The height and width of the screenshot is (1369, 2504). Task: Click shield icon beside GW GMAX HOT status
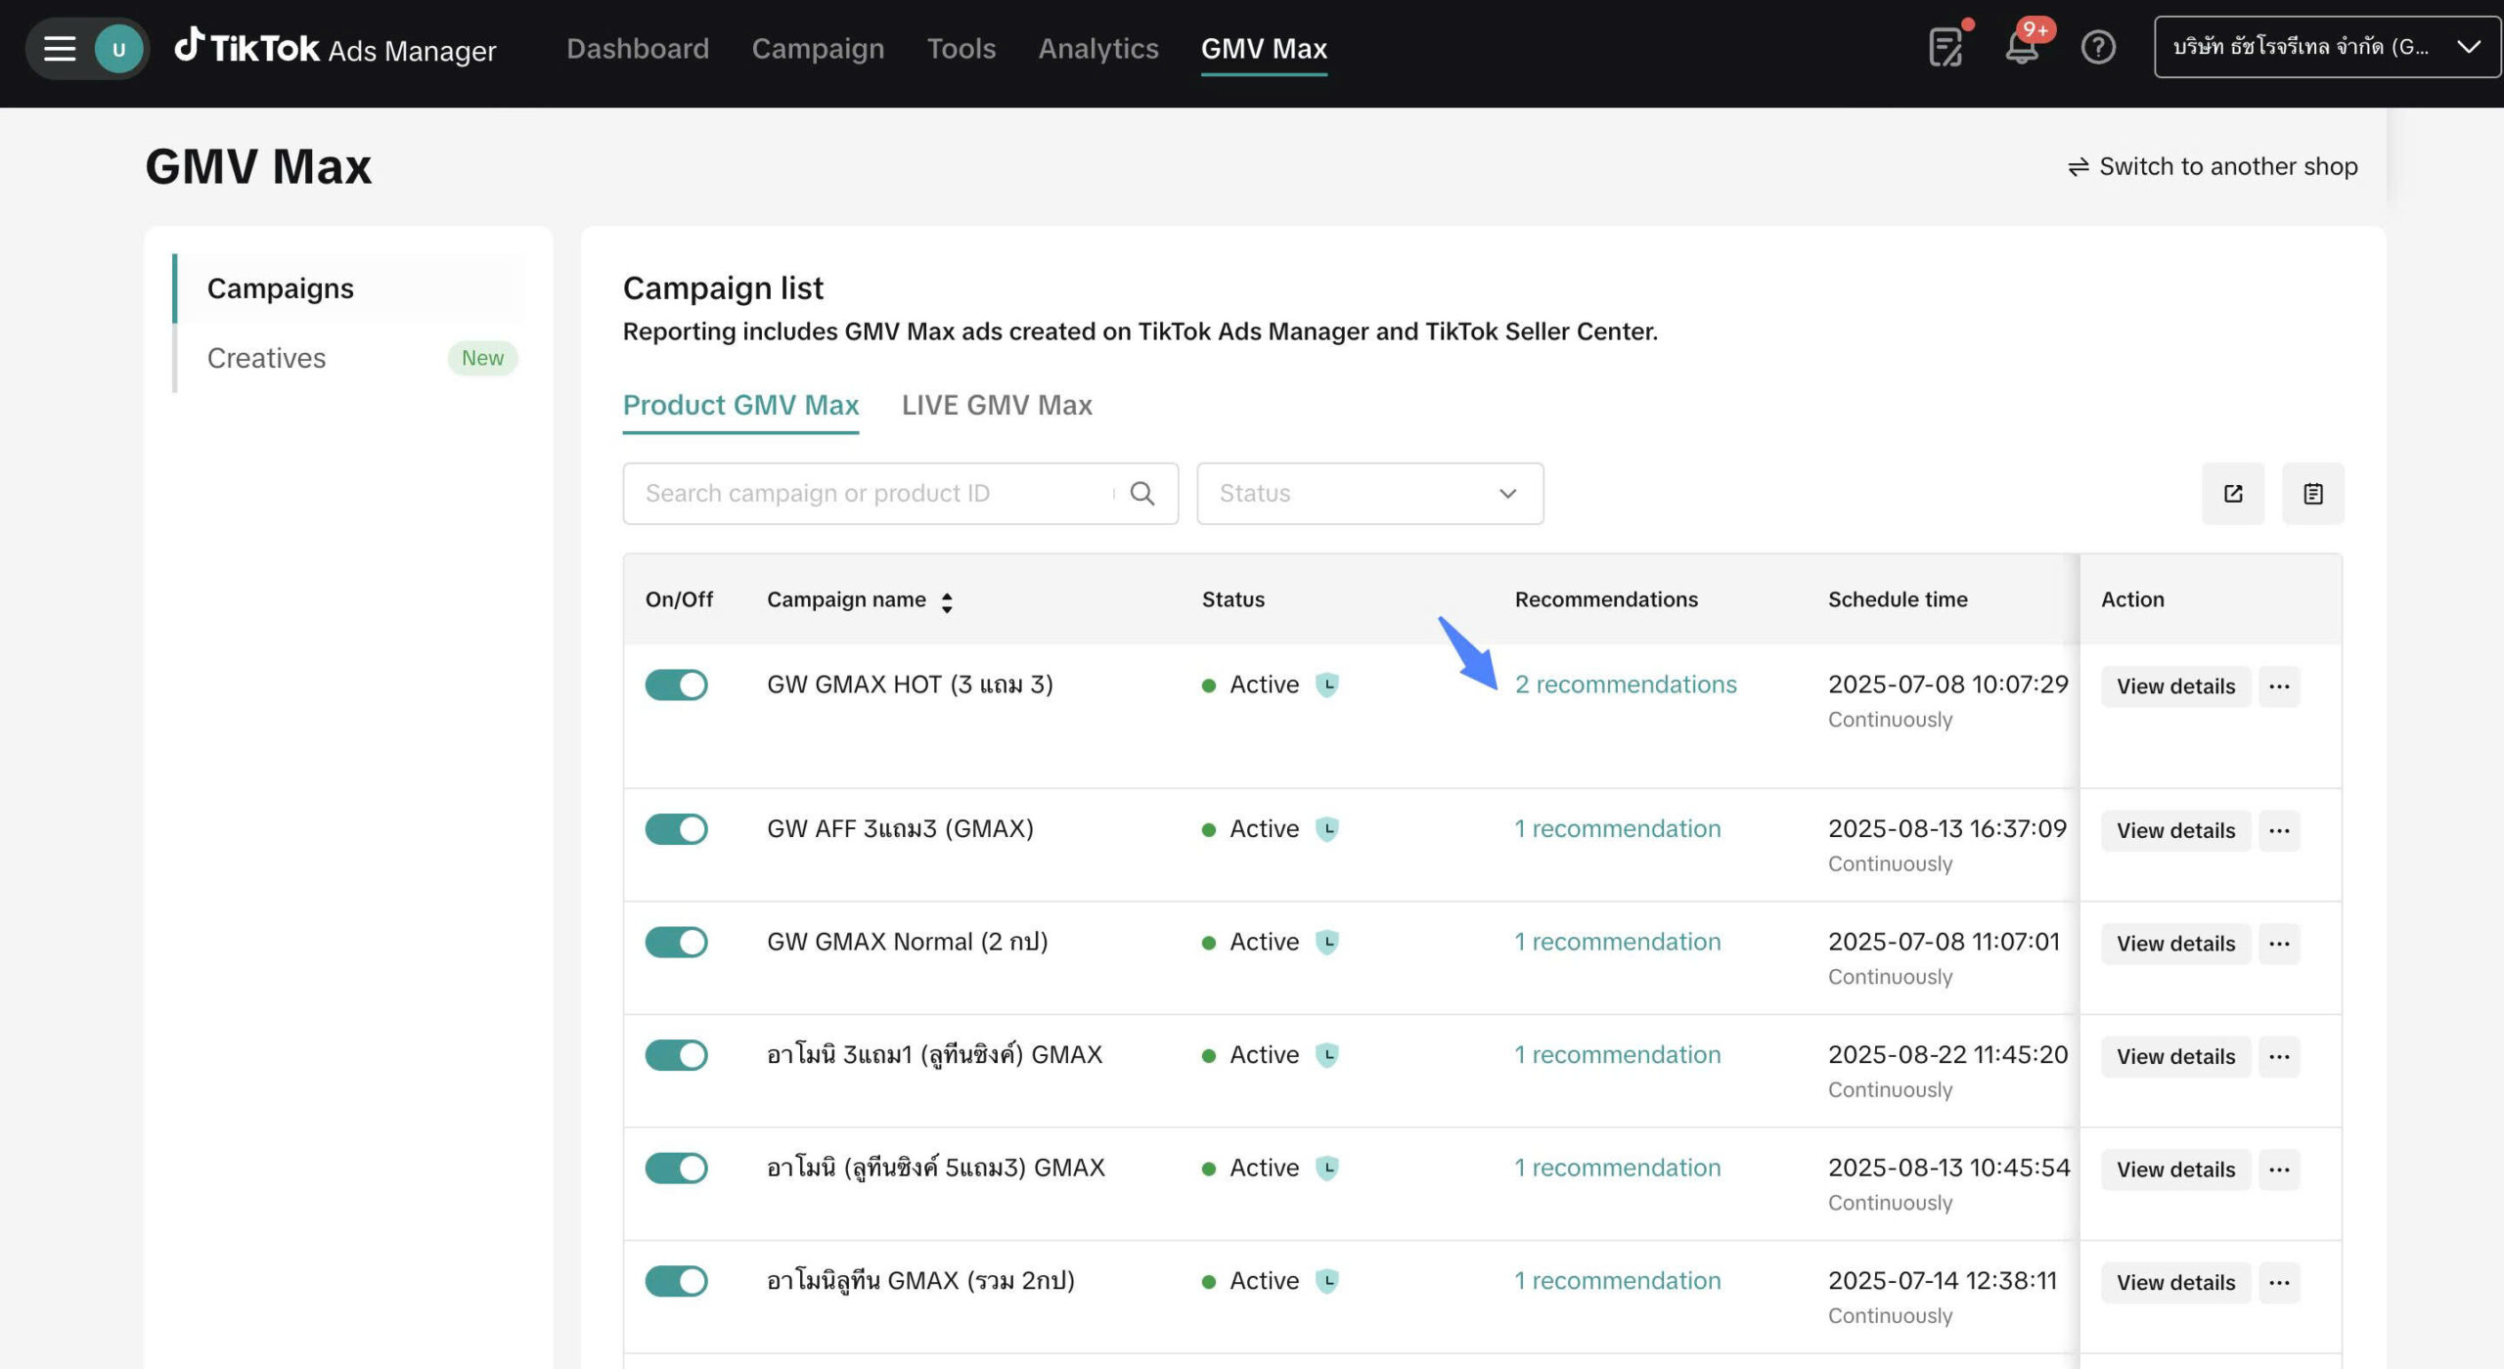(x=1326, y=684)
